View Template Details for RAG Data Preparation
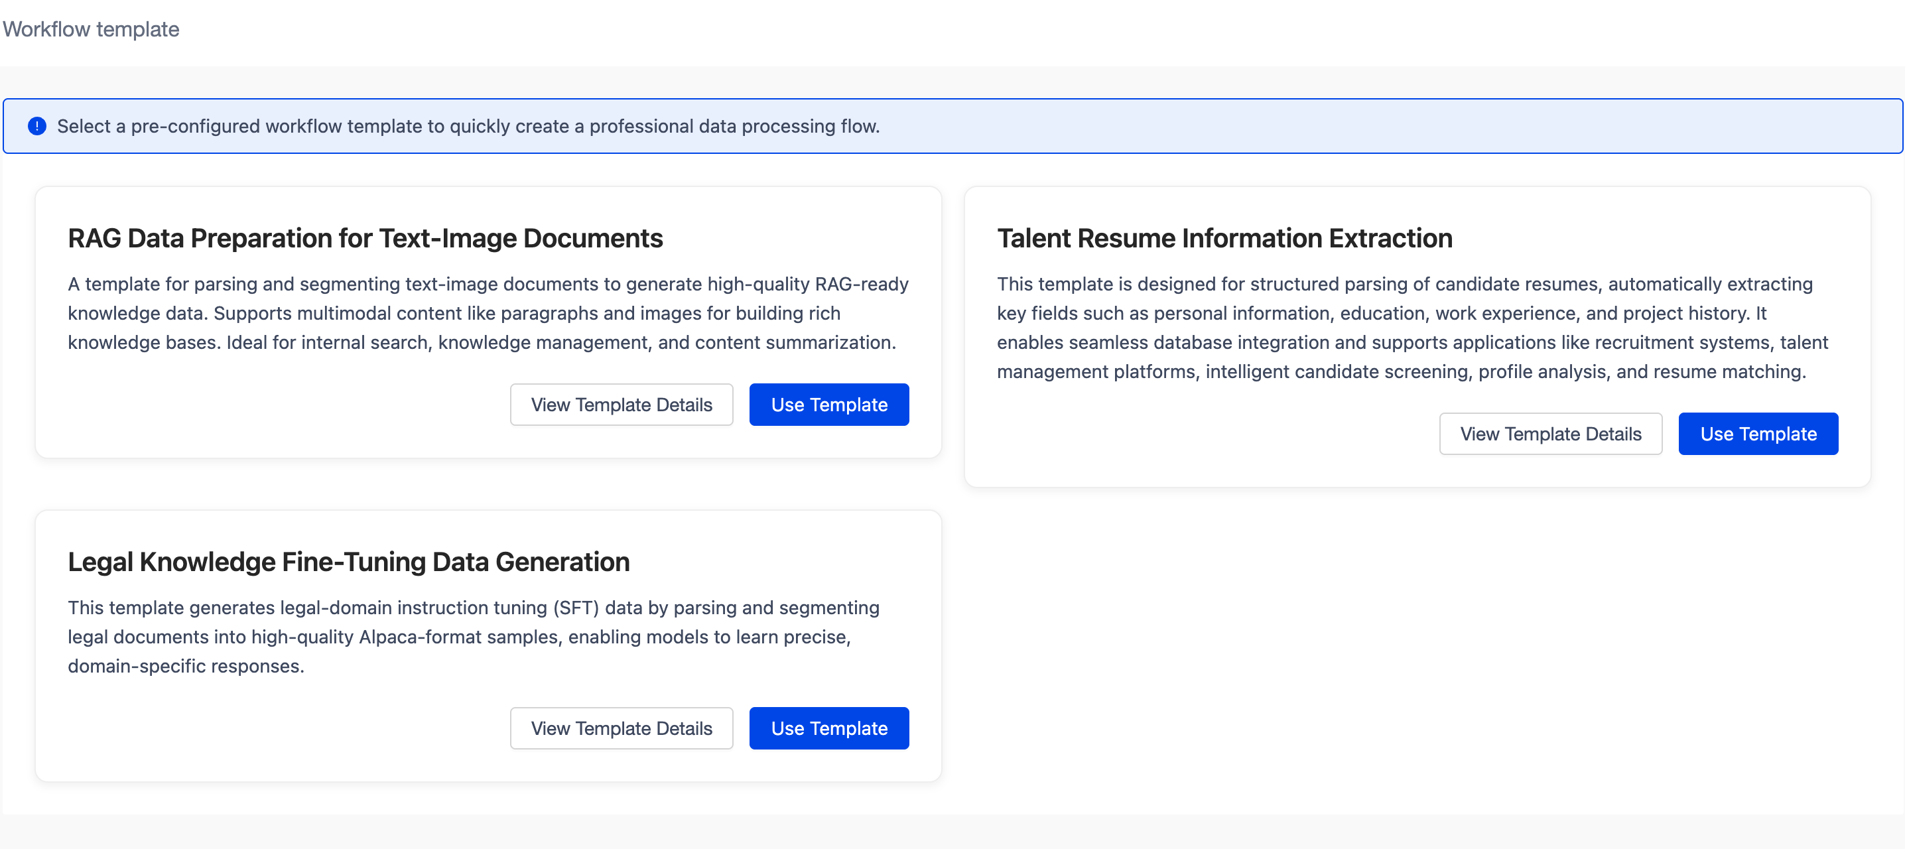This screenshot has height=849, width=1905. (620, 405)
